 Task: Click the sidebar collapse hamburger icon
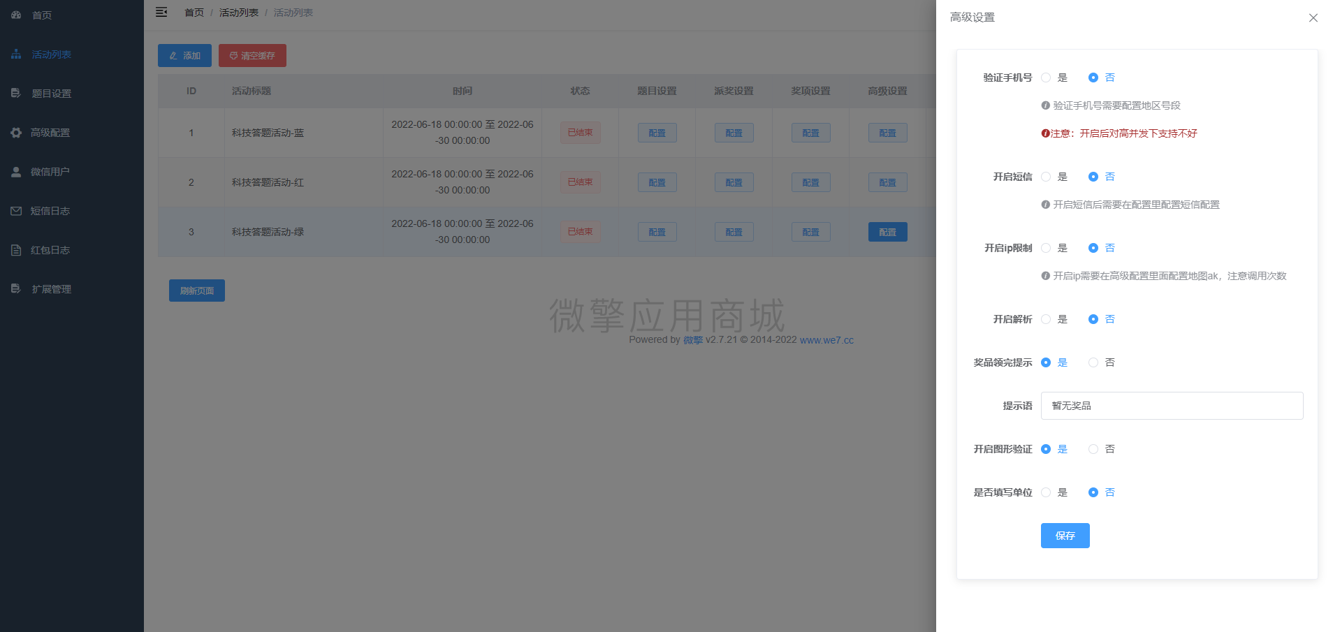pos(161,13)
